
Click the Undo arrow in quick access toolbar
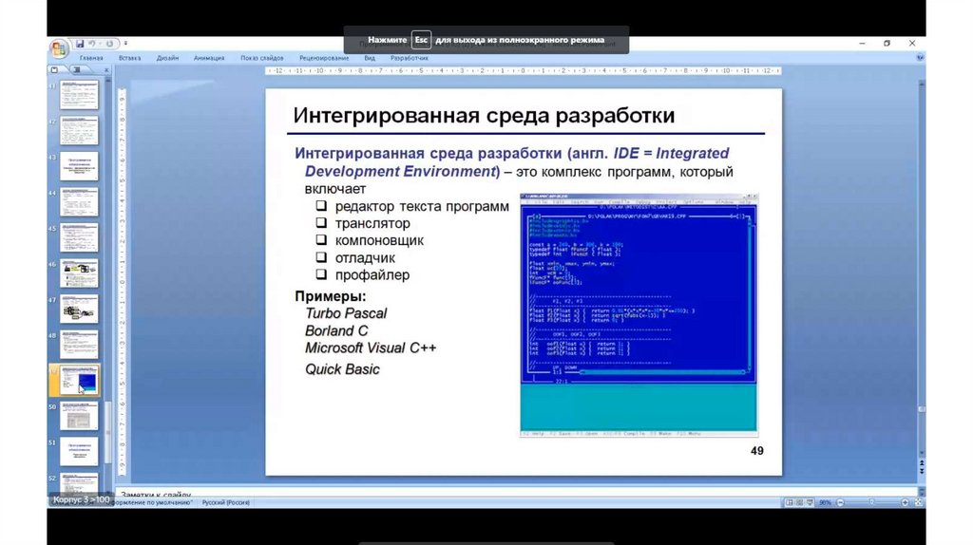(91, 44)
